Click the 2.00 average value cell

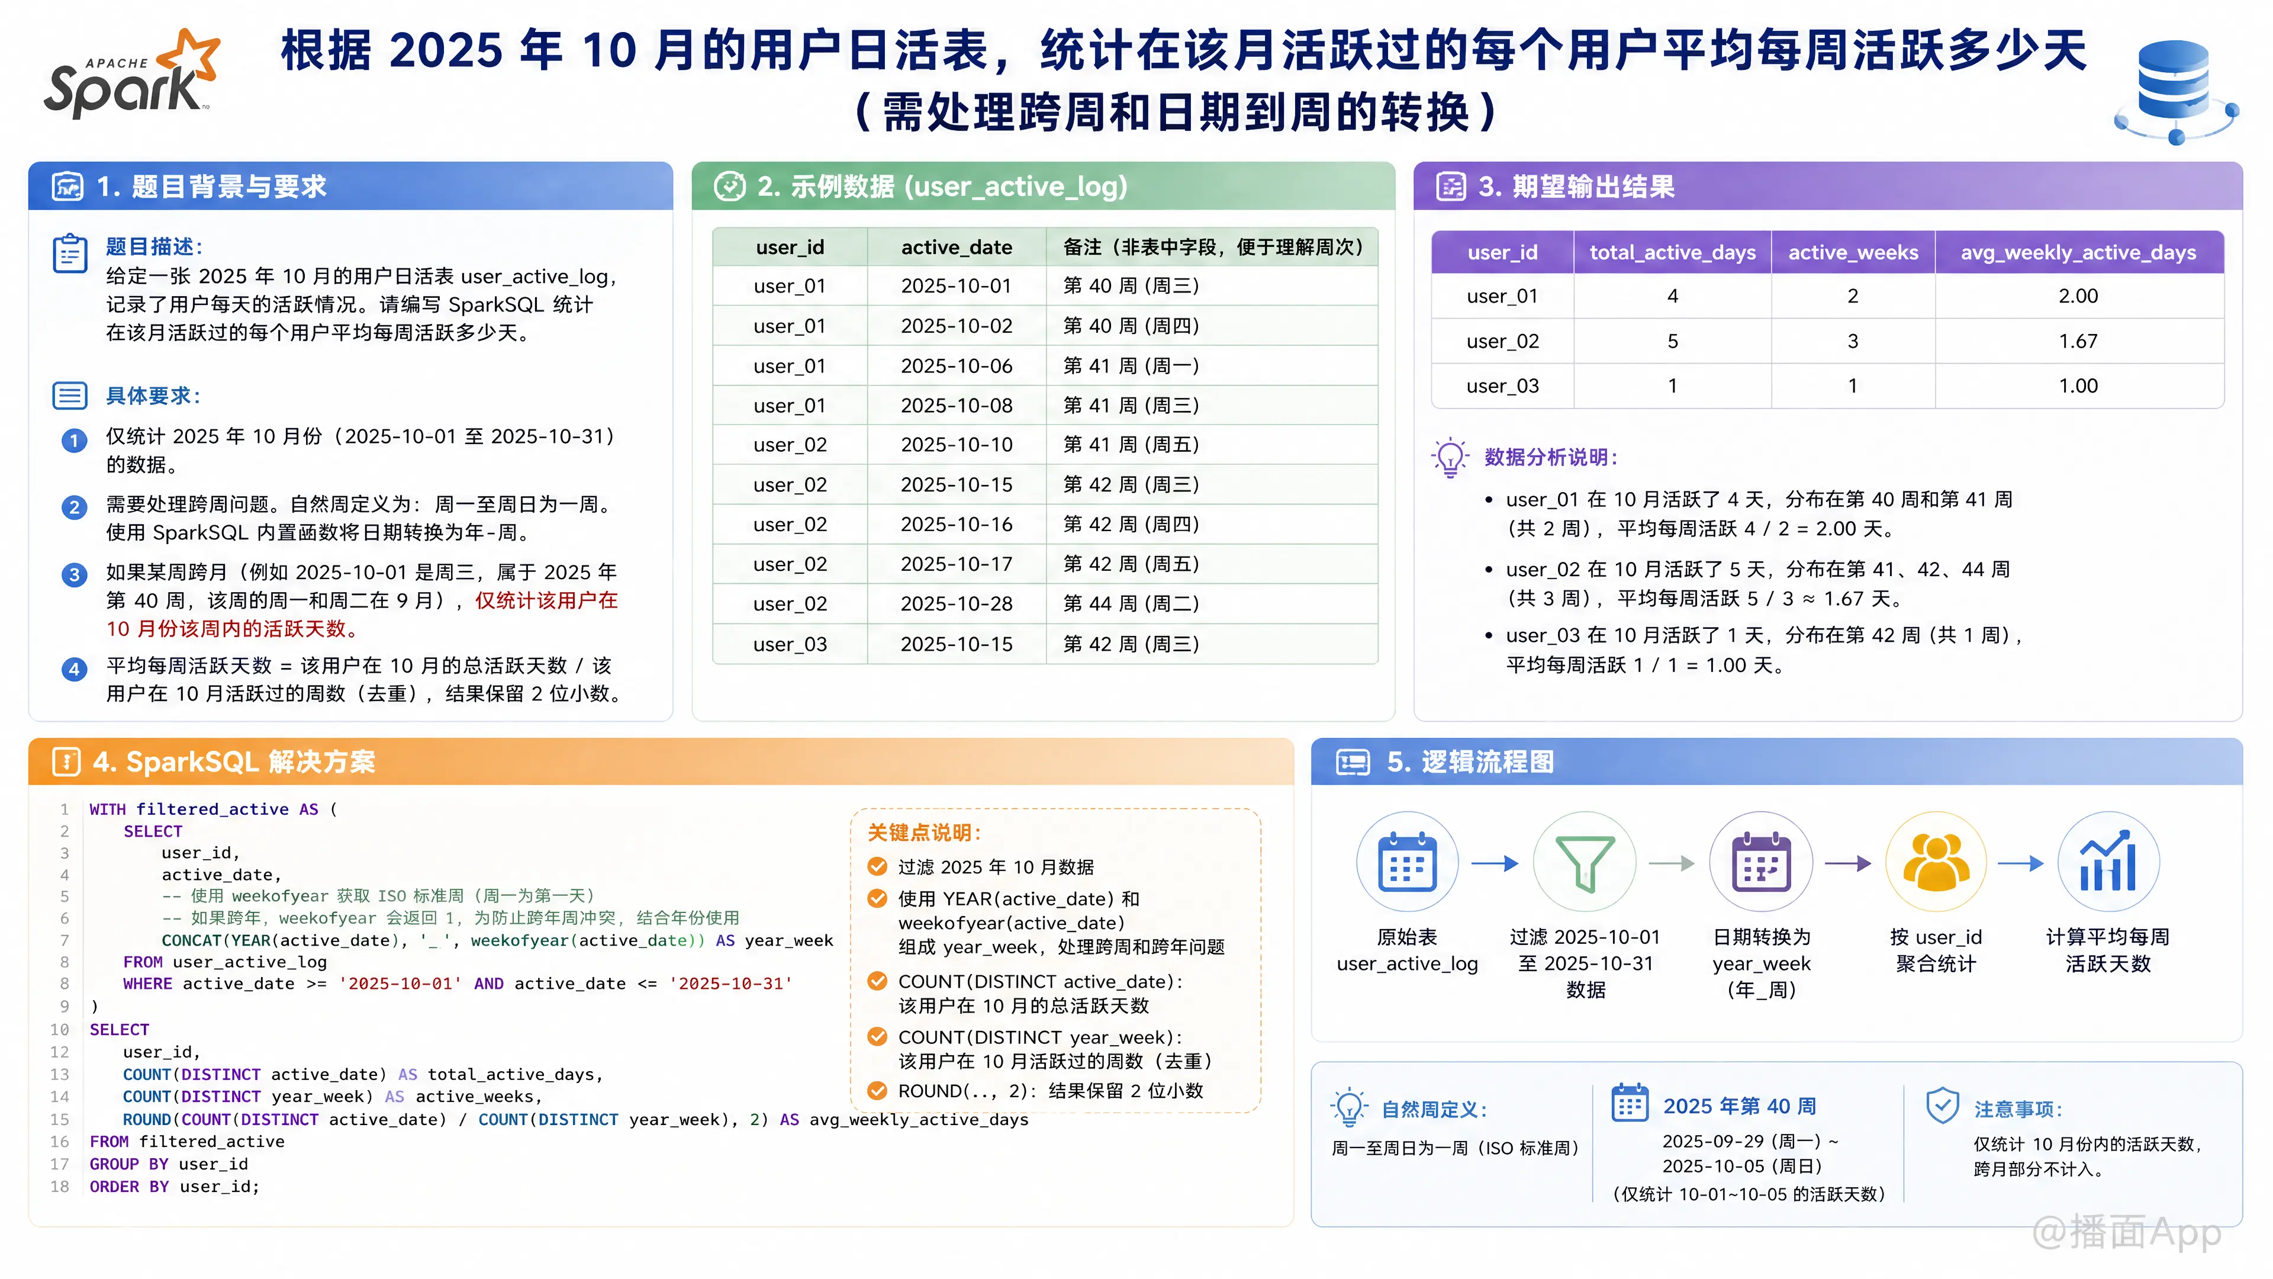click(2078, 297)
